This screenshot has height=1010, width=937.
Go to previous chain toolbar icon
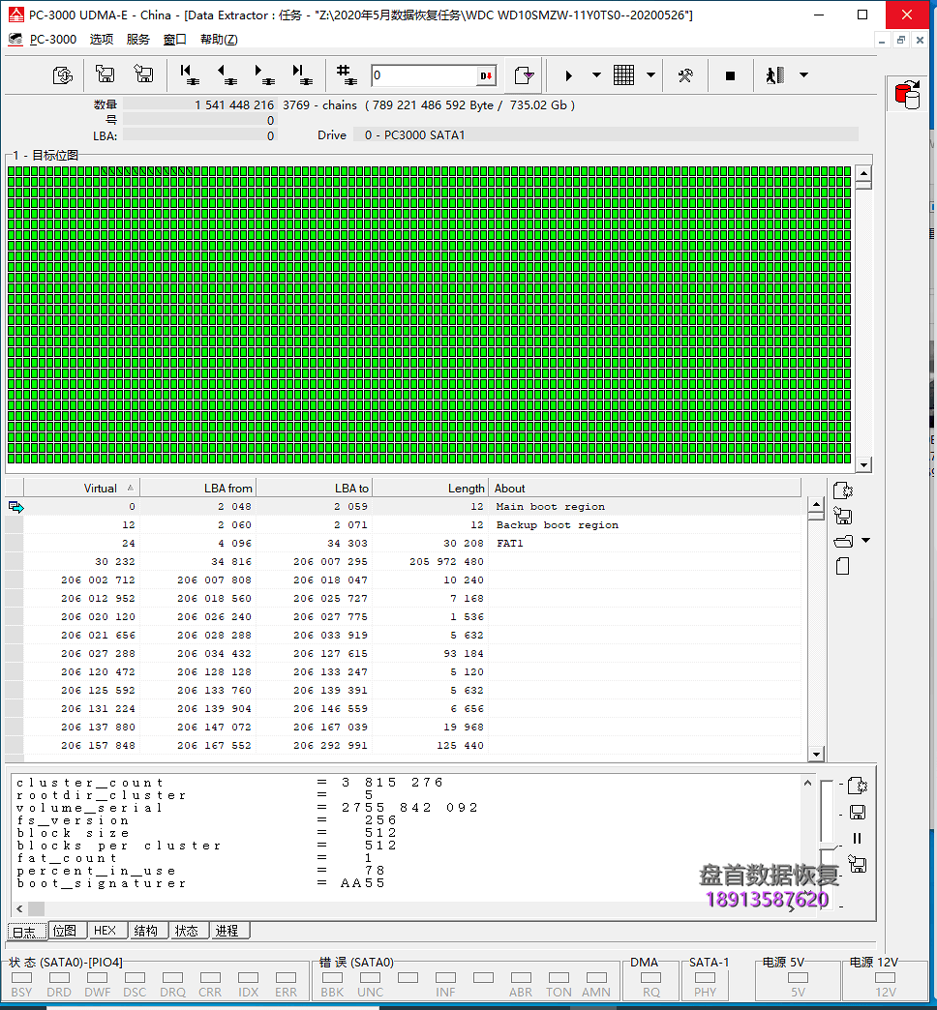click(x=227, y=74)
